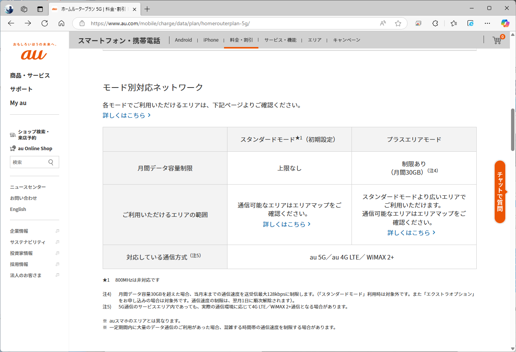
Task: Switch to the キャンペーン navigation item
Action: pos(346,40)
